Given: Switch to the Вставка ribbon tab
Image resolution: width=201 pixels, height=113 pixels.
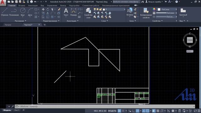Looking at the screenshot, I should (22, 6).
